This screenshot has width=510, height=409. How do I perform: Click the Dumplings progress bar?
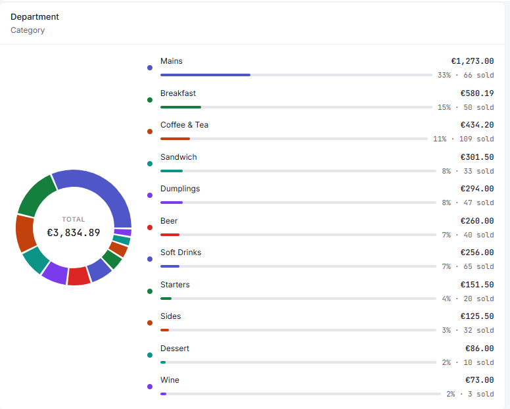(298, 203)
